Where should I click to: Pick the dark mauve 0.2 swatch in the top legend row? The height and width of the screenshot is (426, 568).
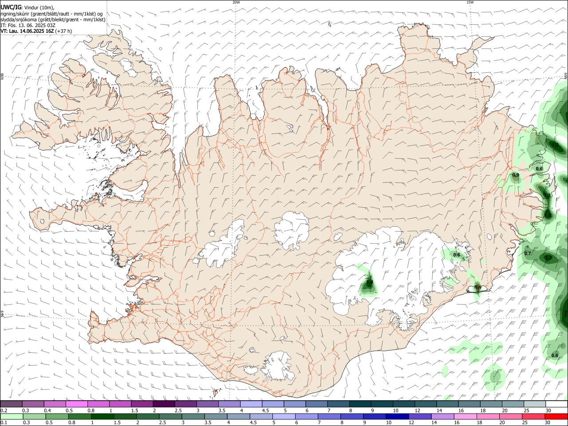(11, 404)
